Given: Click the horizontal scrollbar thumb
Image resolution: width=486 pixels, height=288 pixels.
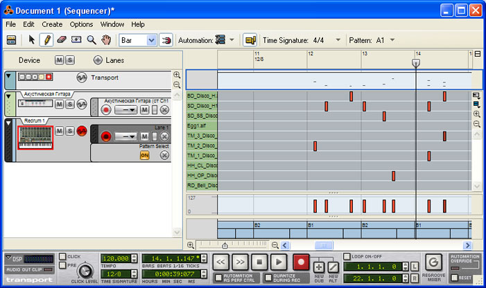Looking at the screenshot, I should [x=324, y=245].
